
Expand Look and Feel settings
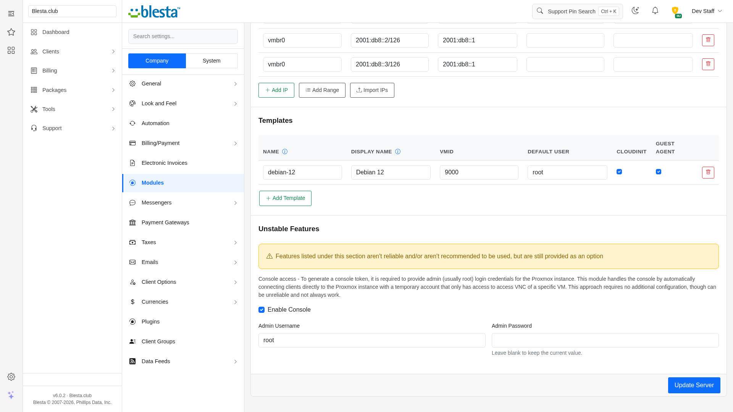183,103
